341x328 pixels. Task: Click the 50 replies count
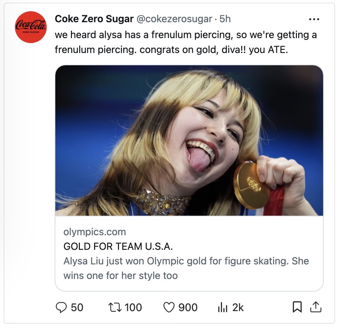77,307
